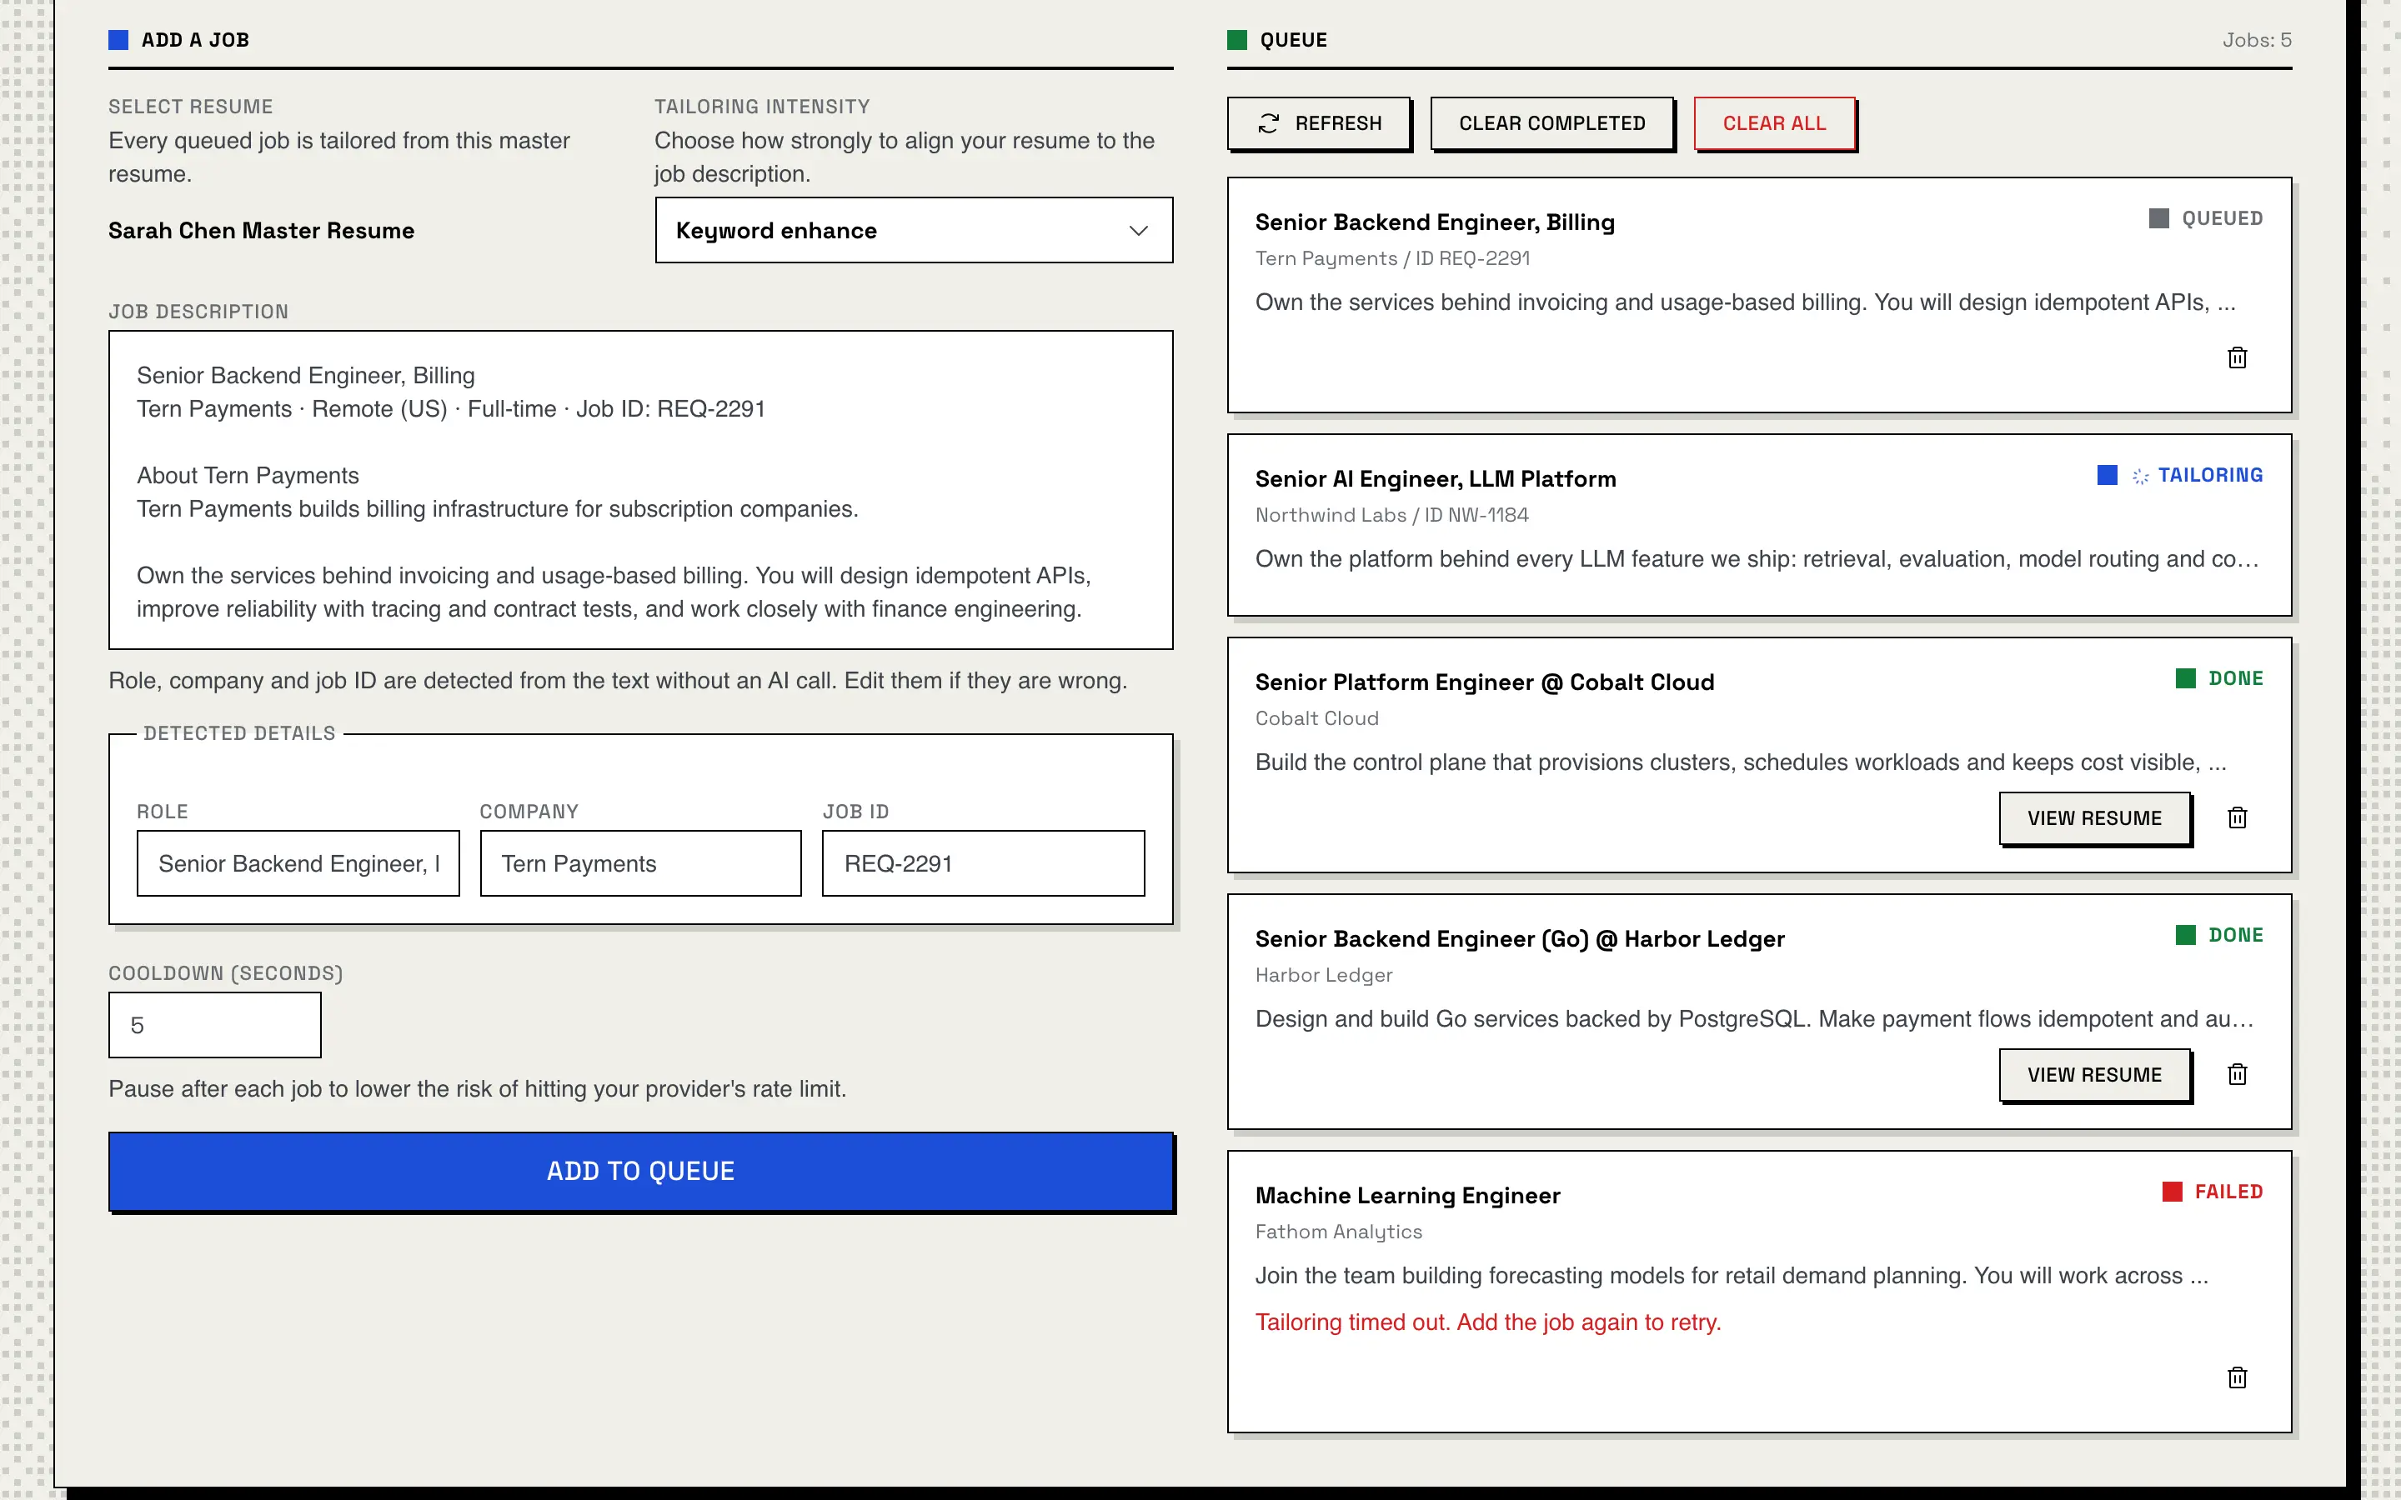The image size is (2401, 1500).
Task: Click Sarah Chen Master Resume text
Action: (x=261, y=230)
